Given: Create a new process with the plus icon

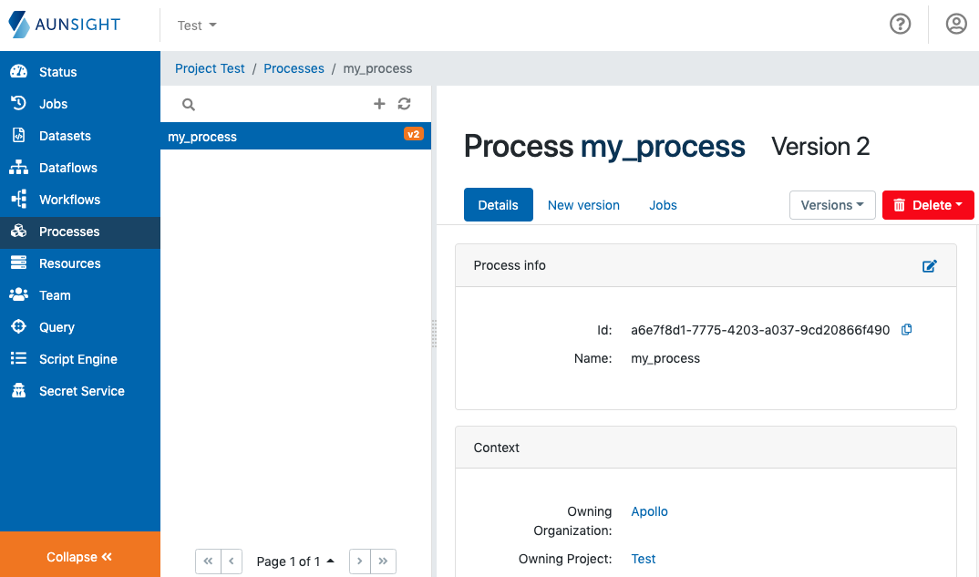Looking at the screenshot, I should click(379, 104).
